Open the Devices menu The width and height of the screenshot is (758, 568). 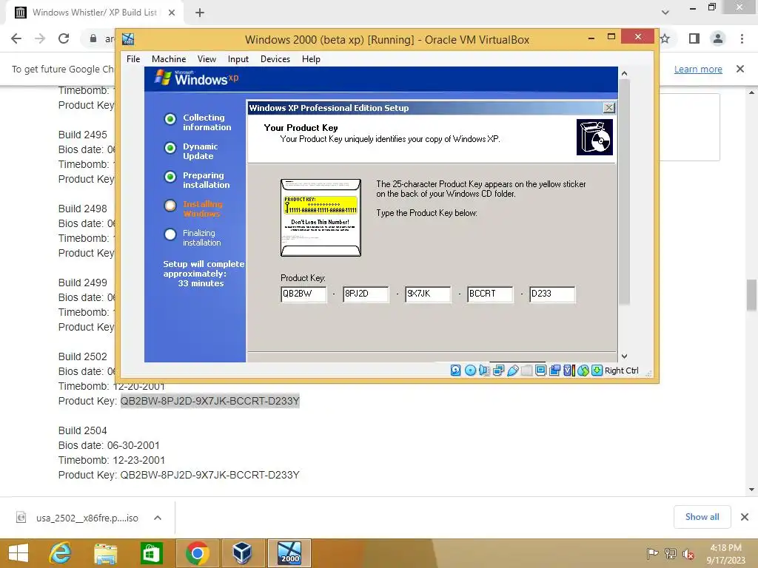[x=275, y=59]
